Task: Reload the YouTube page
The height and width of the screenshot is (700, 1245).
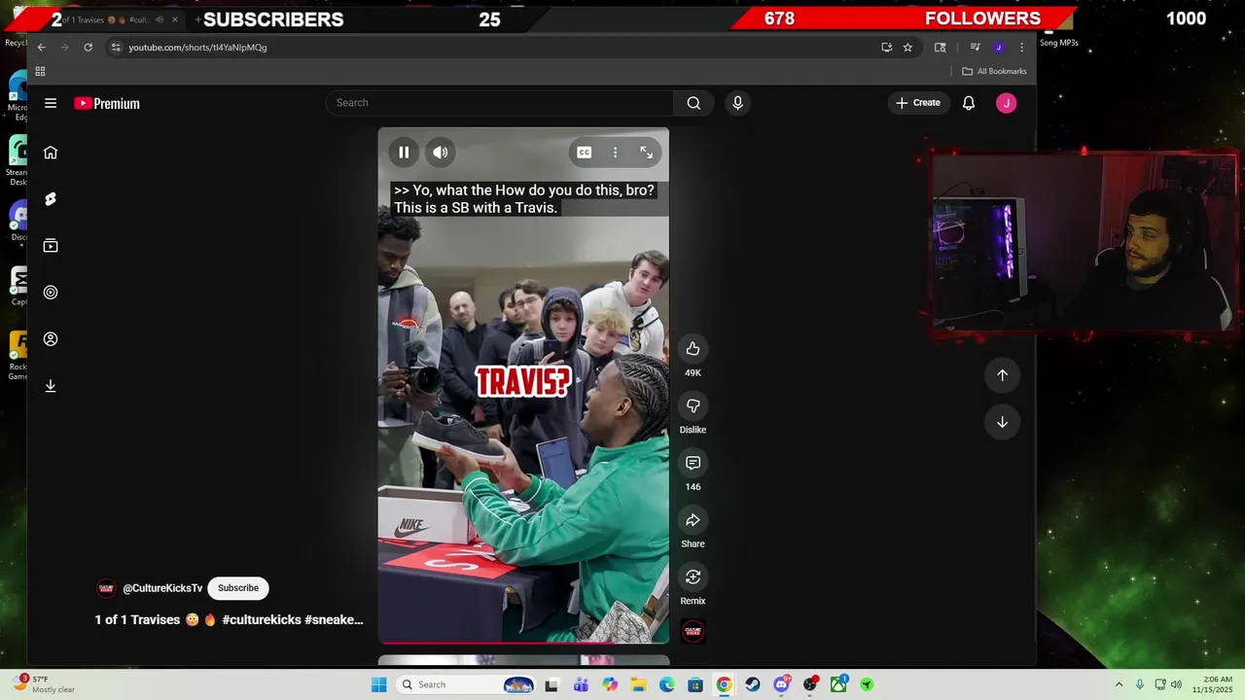Action: click(x=88, y=47)
